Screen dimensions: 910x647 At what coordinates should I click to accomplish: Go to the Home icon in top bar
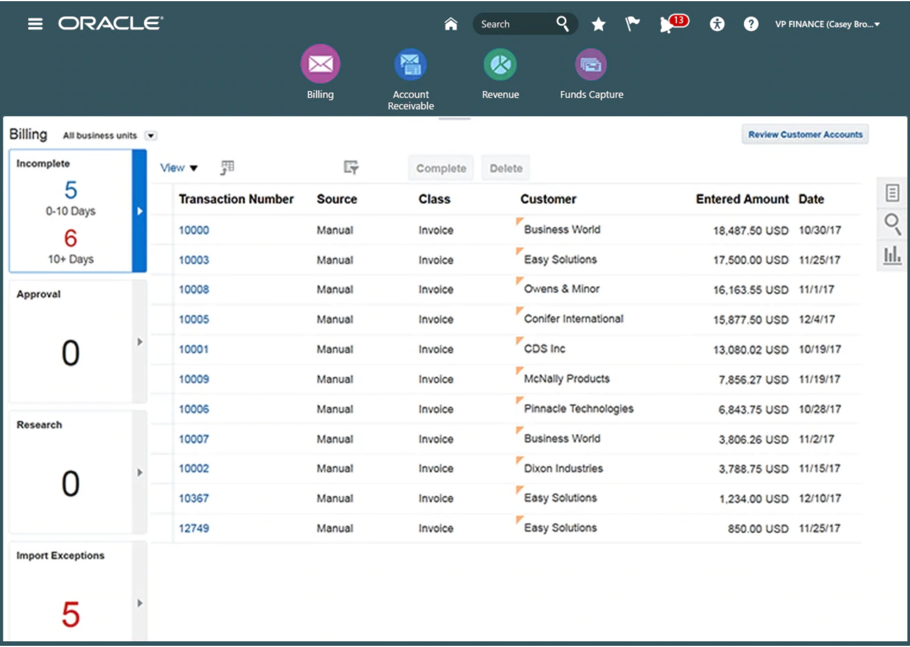point(450,24)
